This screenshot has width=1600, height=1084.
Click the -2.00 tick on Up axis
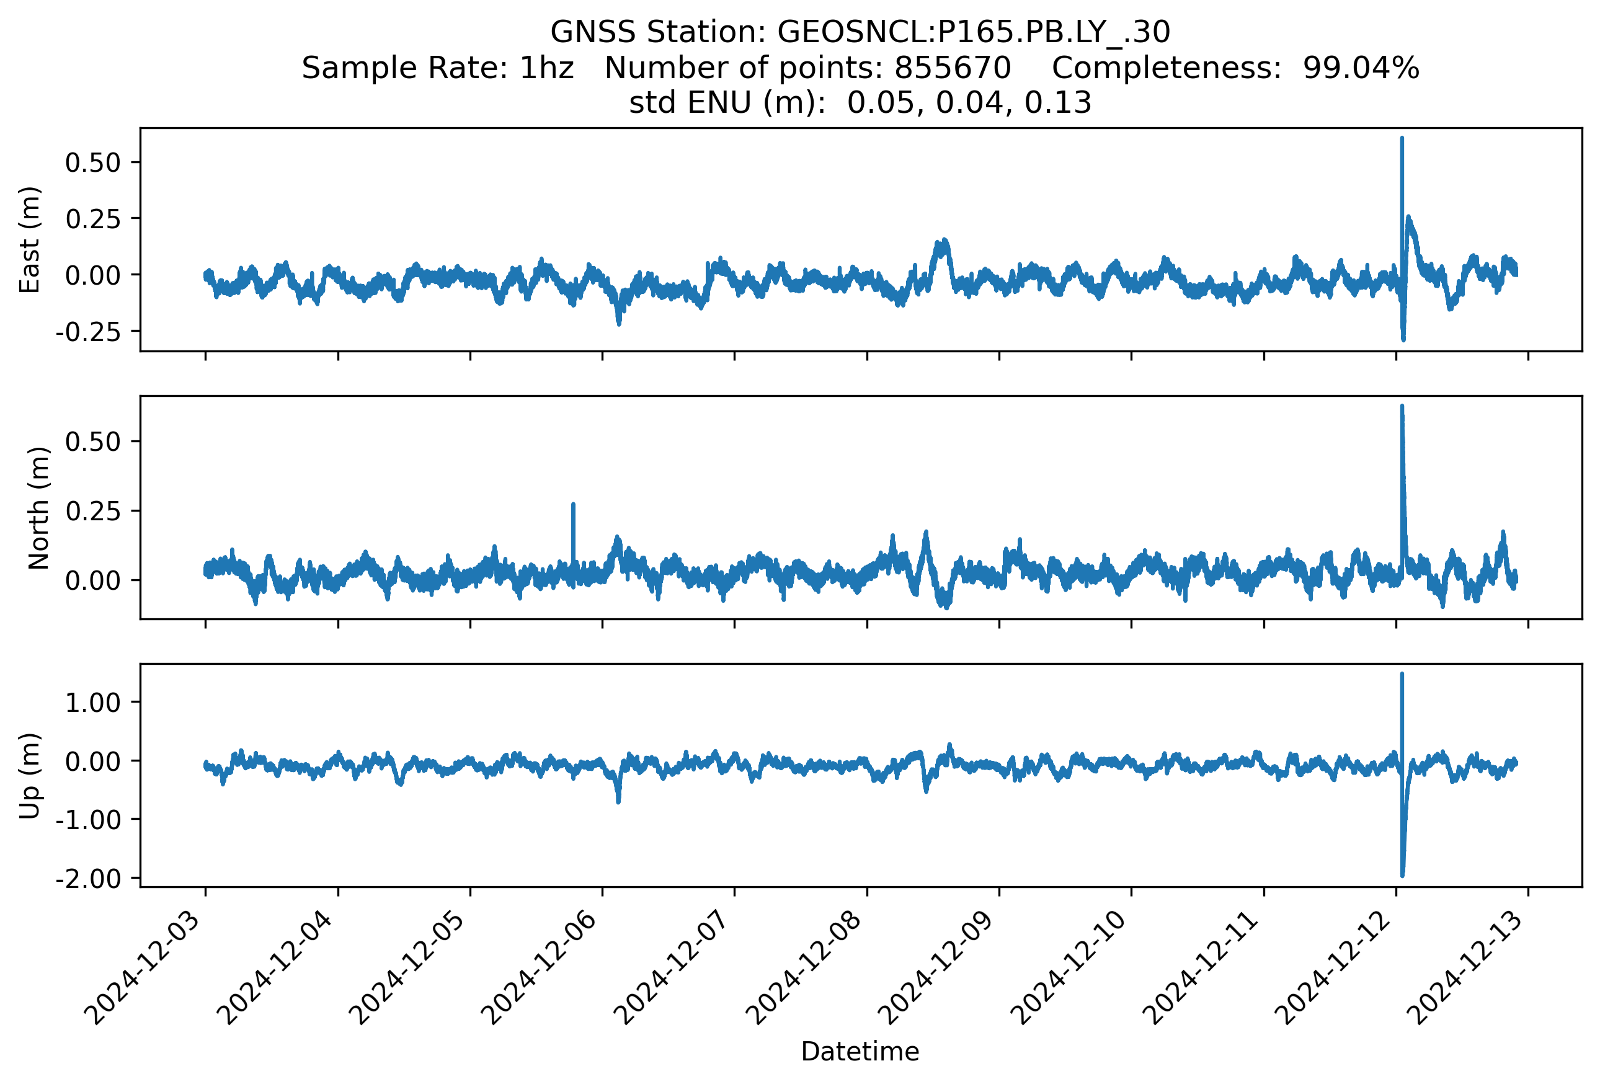pos(88,879)
